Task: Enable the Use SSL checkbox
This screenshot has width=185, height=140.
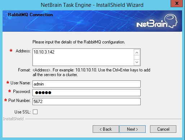Action: [35, 112]
